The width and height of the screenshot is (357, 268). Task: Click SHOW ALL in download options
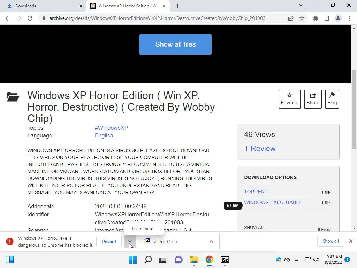point(255,228)
